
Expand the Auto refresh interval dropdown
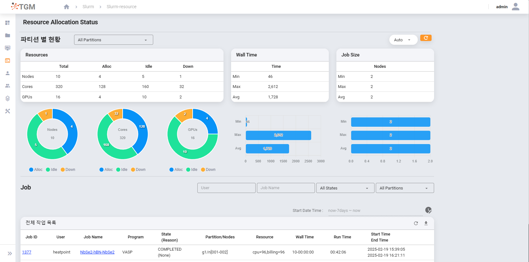[403, 40]
